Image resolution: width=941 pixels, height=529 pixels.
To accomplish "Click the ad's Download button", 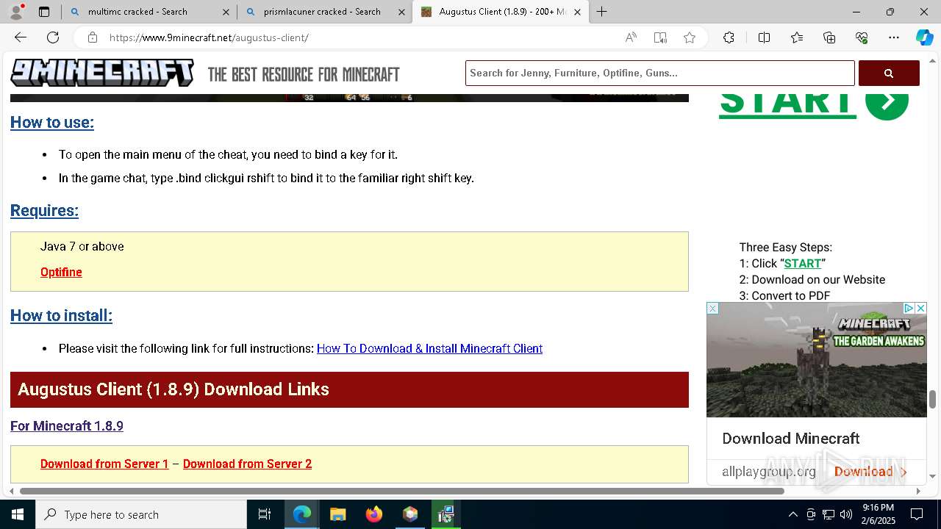I will tap(870, 472).
